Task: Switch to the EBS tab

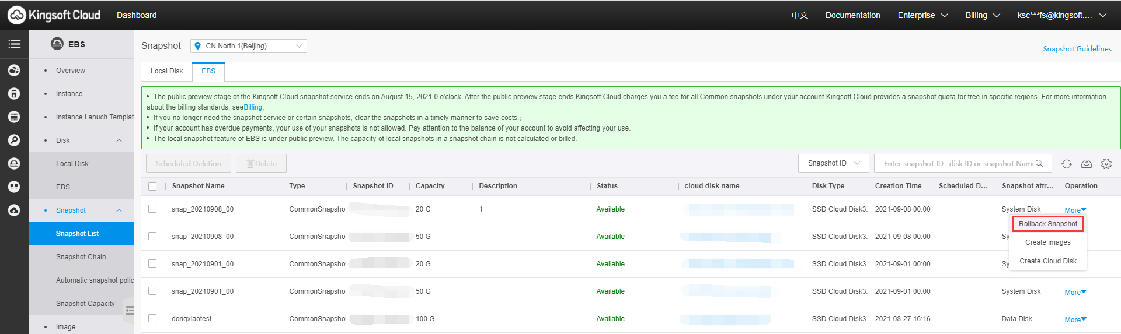Action: coord(208,71)
